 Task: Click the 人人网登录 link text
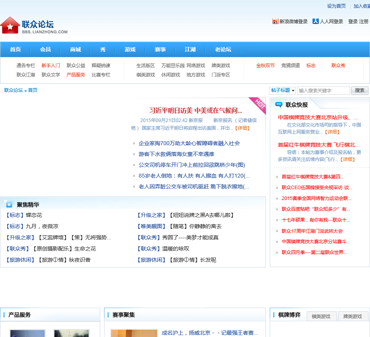pos(331,22)
